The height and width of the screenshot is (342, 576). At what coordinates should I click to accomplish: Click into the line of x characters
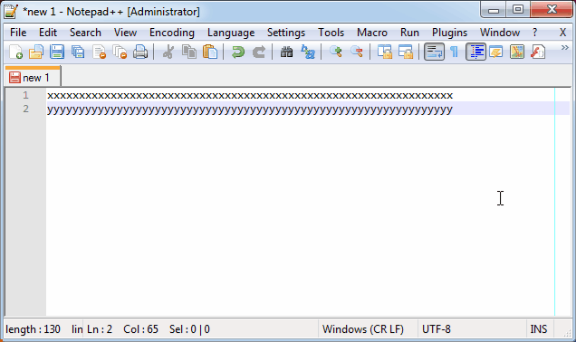pos(250,96)
